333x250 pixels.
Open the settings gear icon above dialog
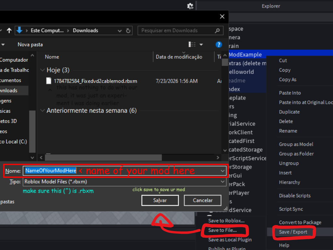pyautogui.click(x=190, y=6)
